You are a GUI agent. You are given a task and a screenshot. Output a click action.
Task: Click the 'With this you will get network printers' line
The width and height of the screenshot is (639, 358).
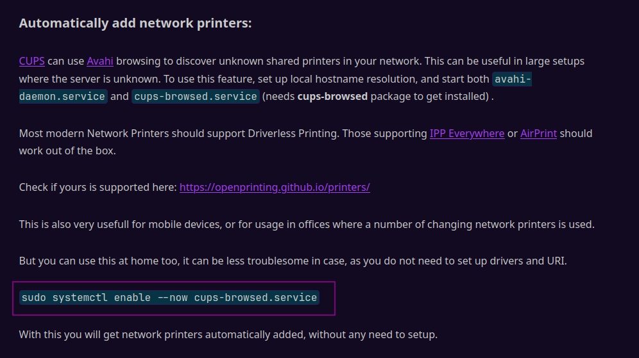[228, 335]
